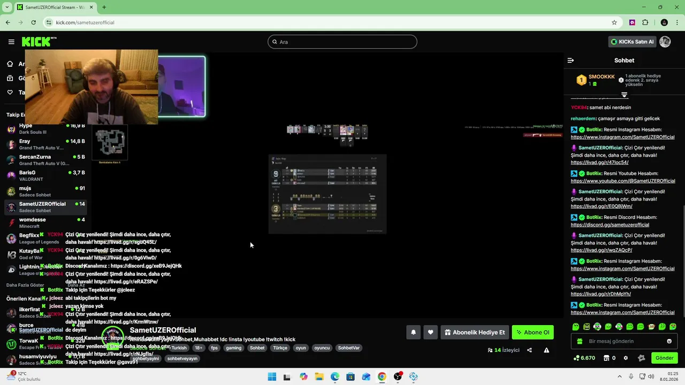Open the hamburger sidebar menu
Viewport: 685px width, 385px height.
pos(11,42)
